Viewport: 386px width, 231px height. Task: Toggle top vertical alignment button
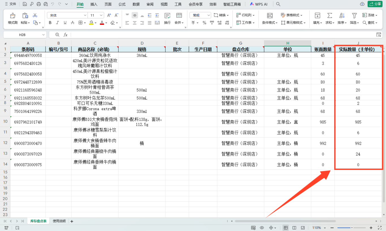(127, 15)
